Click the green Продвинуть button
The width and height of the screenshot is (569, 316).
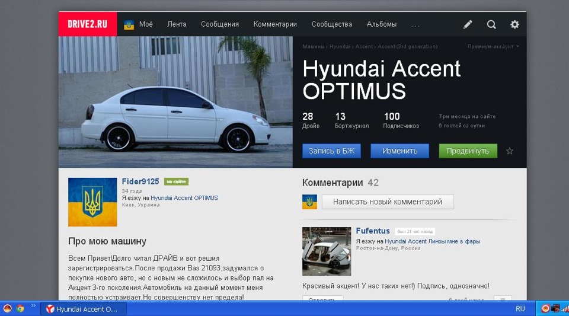tap(468, 151)
